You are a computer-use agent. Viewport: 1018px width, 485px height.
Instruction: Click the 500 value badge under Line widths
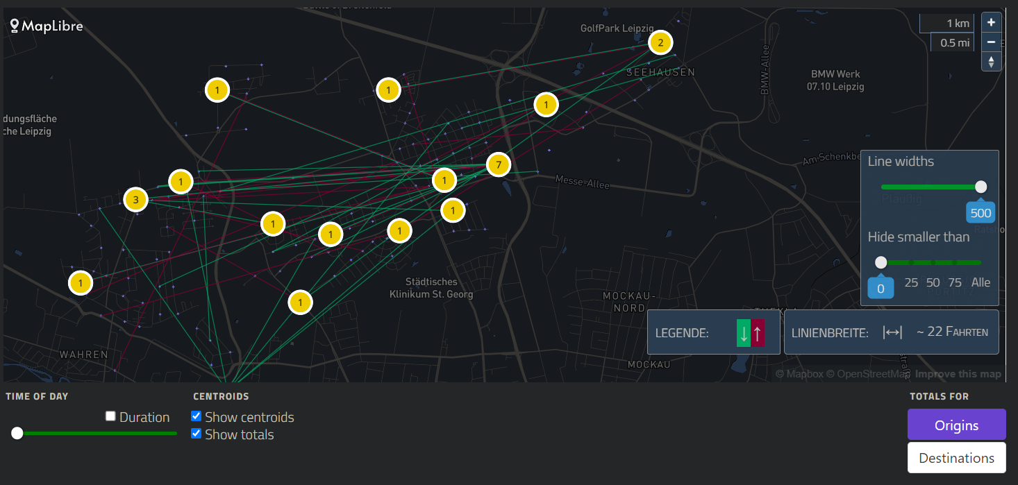(x=980, y=212)
